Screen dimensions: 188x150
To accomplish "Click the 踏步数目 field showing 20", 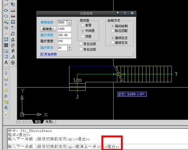I will pos(62,48).
